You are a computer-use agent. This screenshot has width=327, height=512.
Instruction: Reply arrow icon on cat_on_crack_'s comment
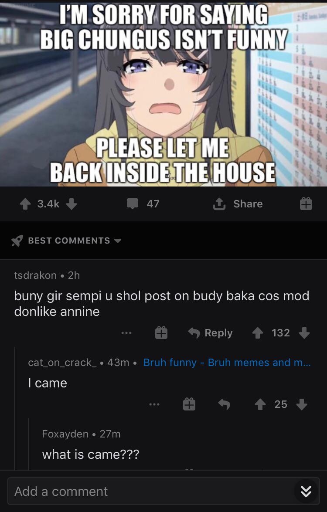tap(224, 404)
